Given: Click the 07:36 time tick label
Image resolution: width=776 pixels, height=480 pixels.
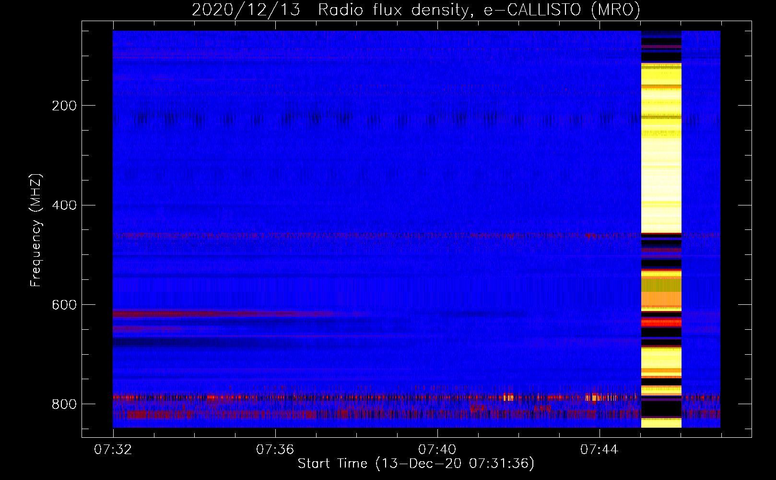Looking at the screenshot, I should coord(275,450).
